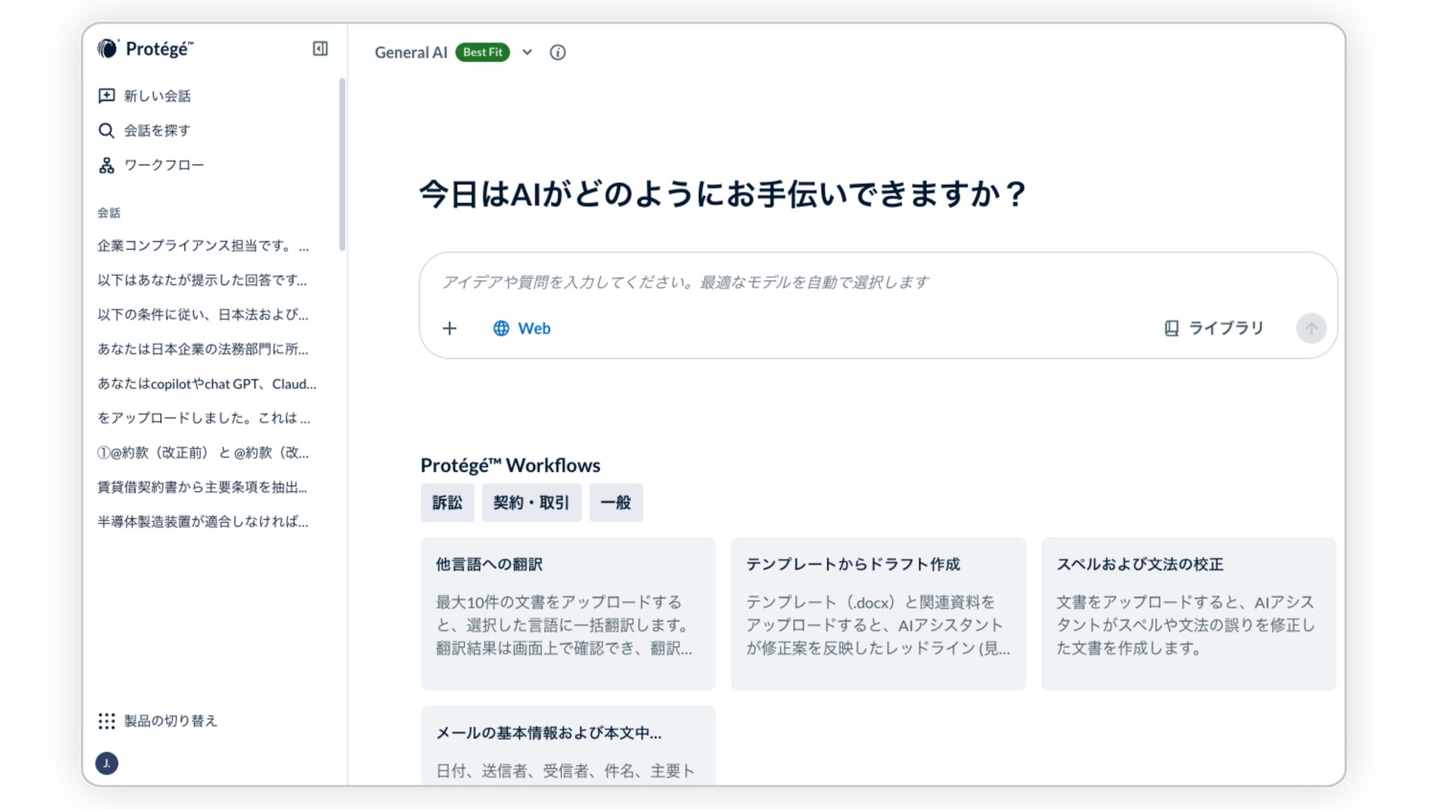Open the user avatar J profile
The height and width of the screenshot is (809, 1439).
tap(107, 763)
